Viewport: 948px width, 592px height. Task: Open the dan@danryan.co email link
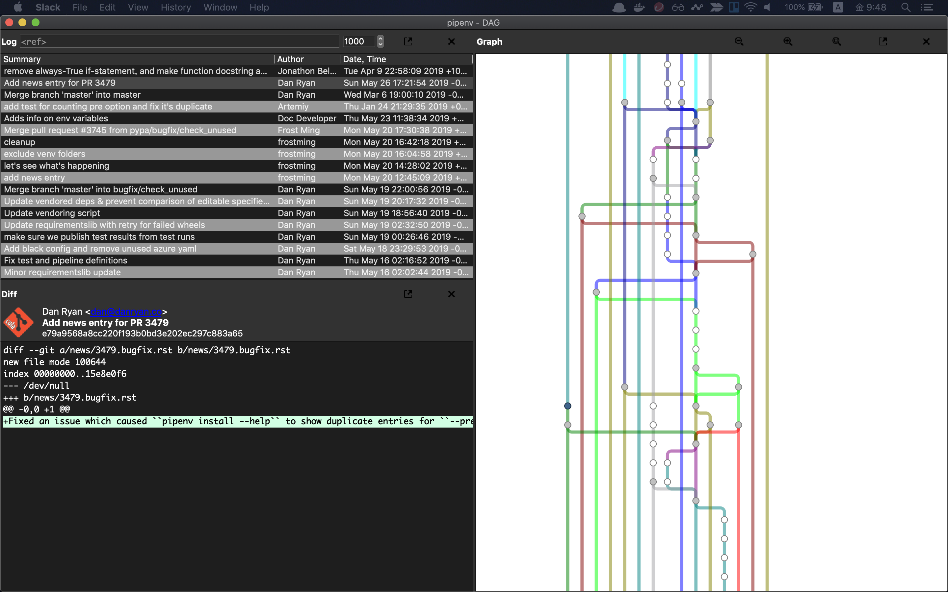[x=126, y=312]
